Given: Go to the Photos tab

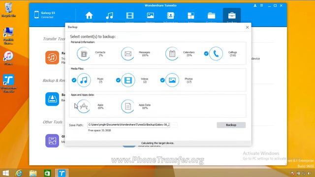Looking at the screenshot, I should pyautogui.click(x=150, y=16).
